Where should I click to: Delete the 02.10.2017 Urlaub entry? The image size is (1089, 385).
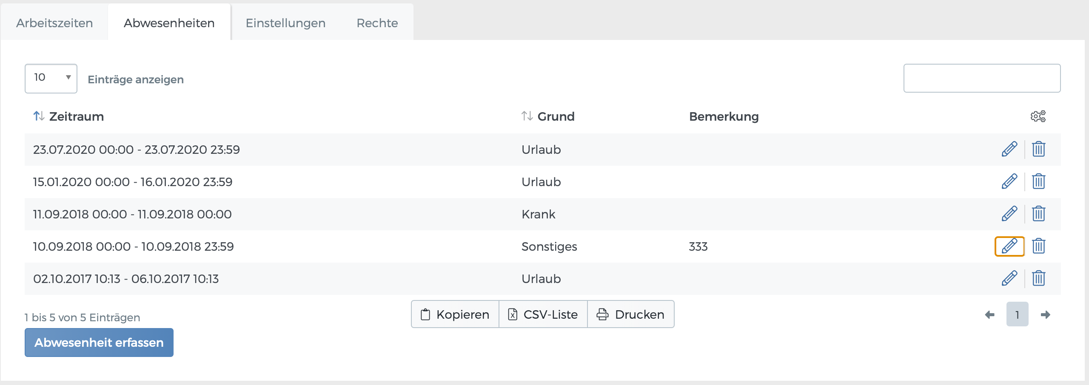coord(1038,278)
